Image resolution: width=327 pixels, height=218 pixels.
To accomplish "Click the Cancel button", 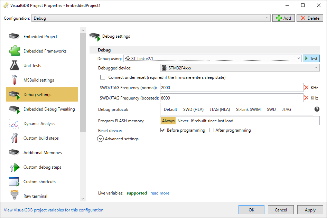I will [281, 210].
